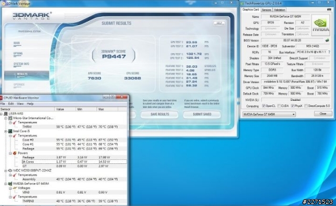336x206 pixels.
Task: Click the HELP button in 3DMark
Action: [x=219, y=23]
